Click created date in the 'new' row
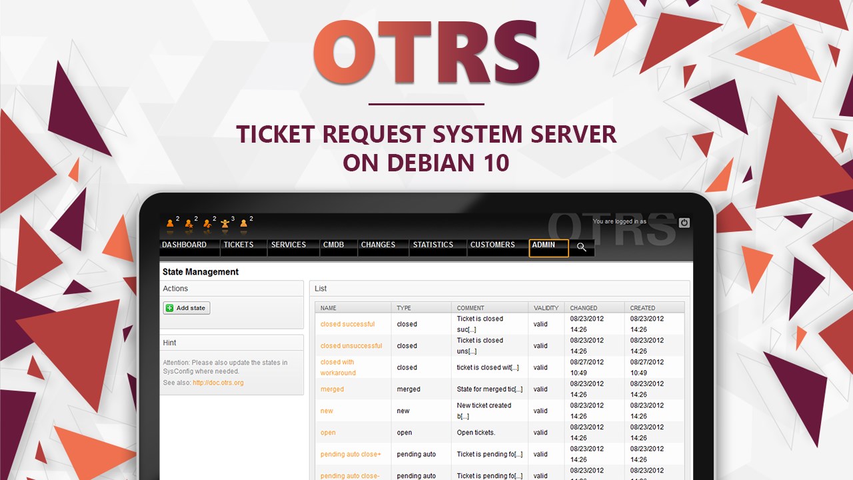 tap(646, 411)
